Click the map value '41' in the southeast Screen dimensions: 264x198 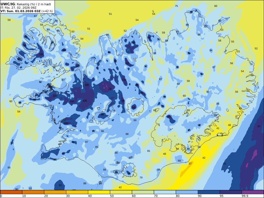(x=218, y=128)
